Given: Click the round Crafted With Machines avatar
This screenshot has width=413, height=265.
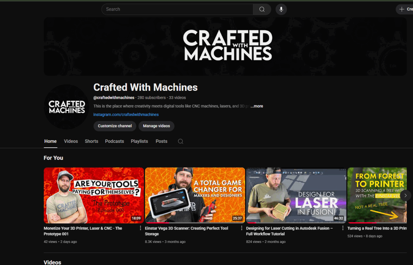Looking at the screenshot, I should click(66, 107).
